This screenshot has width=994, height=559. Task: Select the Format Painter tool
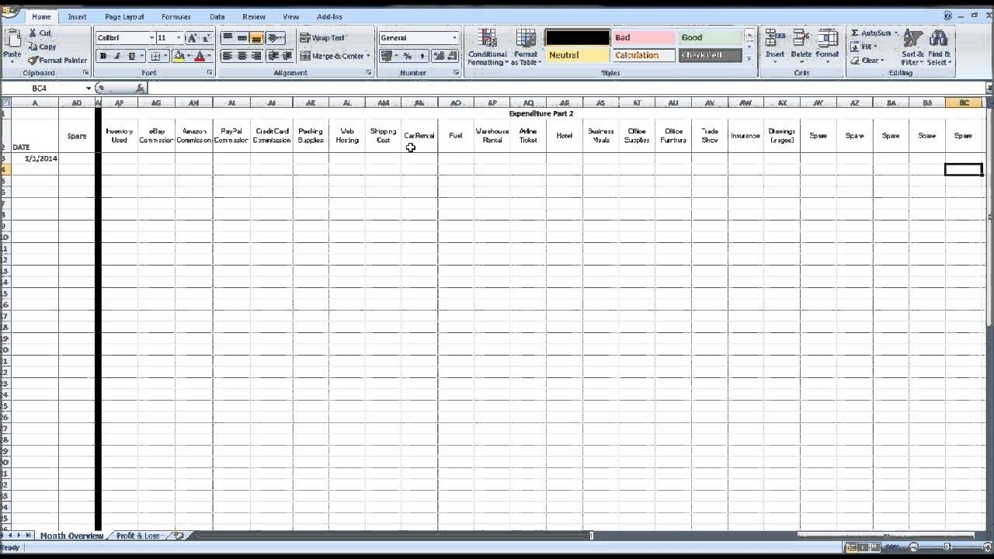tap(57, 60)
